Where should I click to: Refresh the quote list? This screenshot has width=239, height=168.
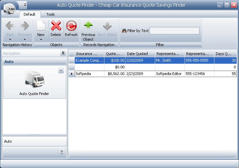[x=71, y=26]
